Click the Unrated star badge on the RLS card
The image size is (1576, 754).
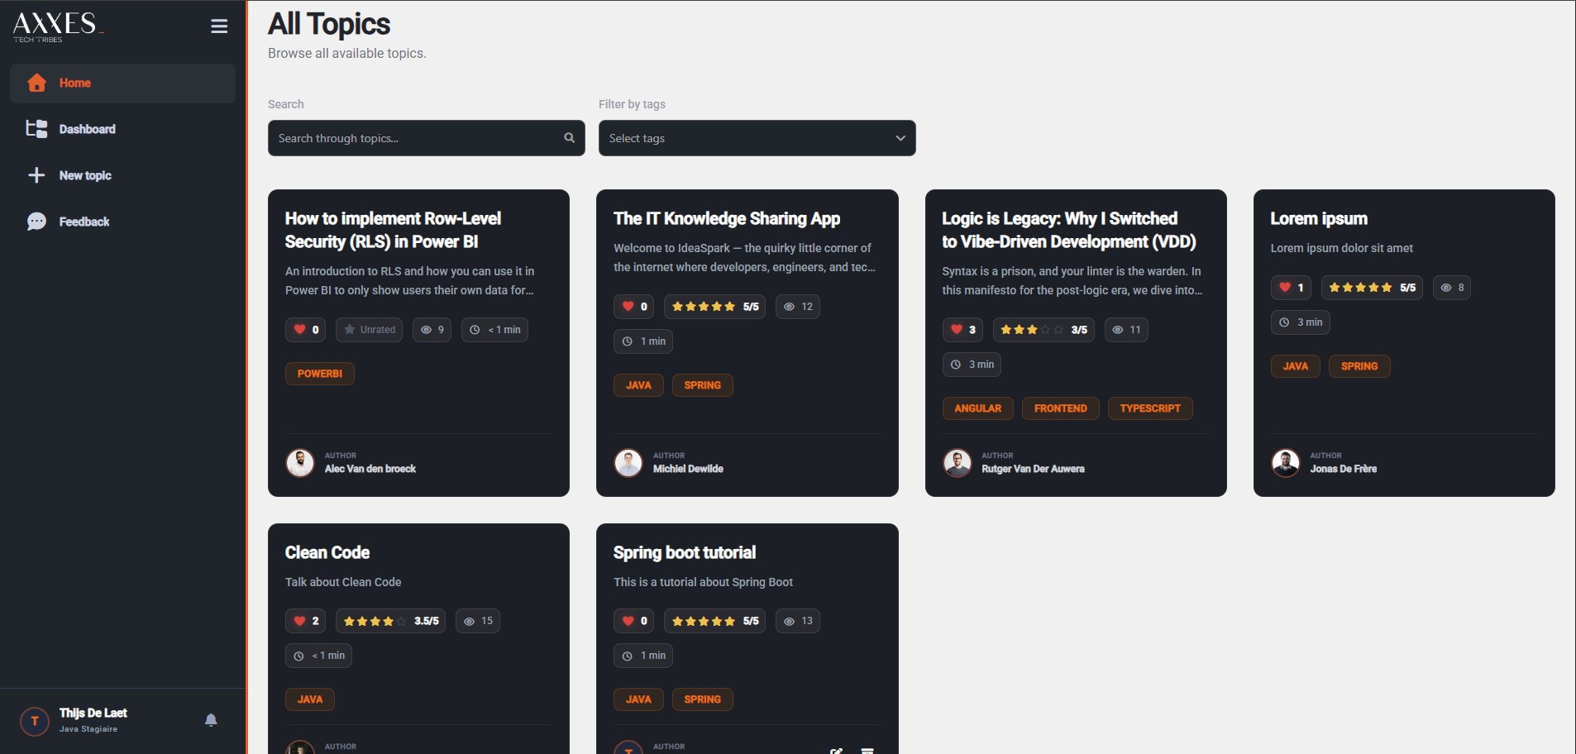pyautogui.click(x=369, y=330)
